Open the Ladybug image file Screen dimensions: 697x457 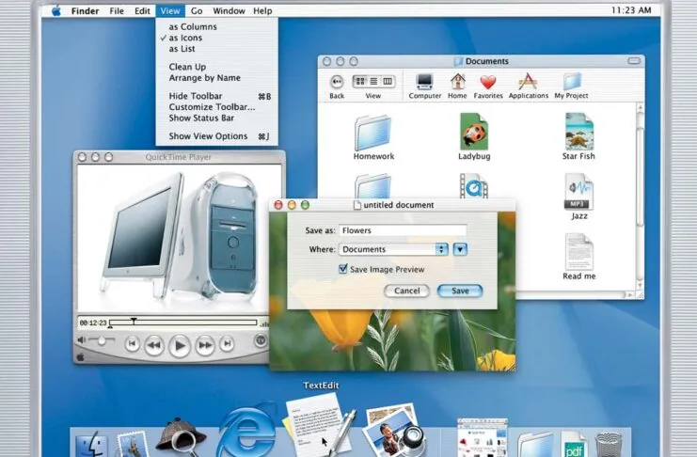(x=473, y=132)
